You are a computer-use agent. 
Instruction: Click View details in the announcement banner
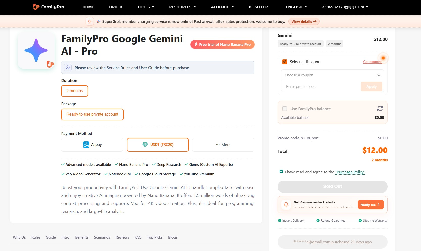[304, 22]
